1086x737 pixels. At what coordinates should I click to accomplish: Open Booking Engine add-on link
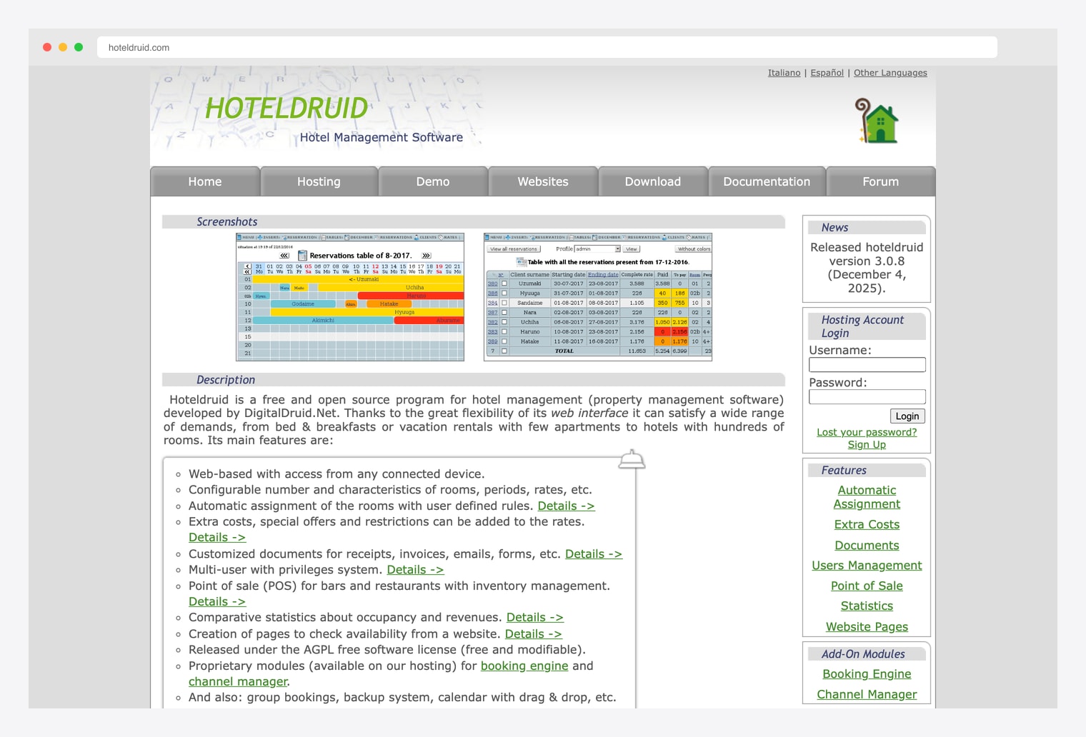[x=867, y=673]
